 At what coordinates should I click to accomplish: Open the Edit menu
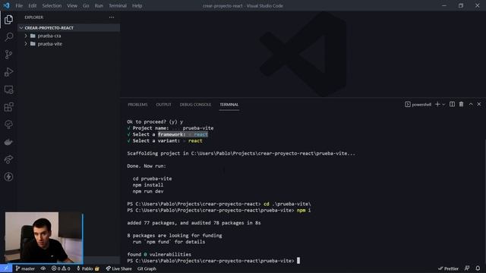32,5
